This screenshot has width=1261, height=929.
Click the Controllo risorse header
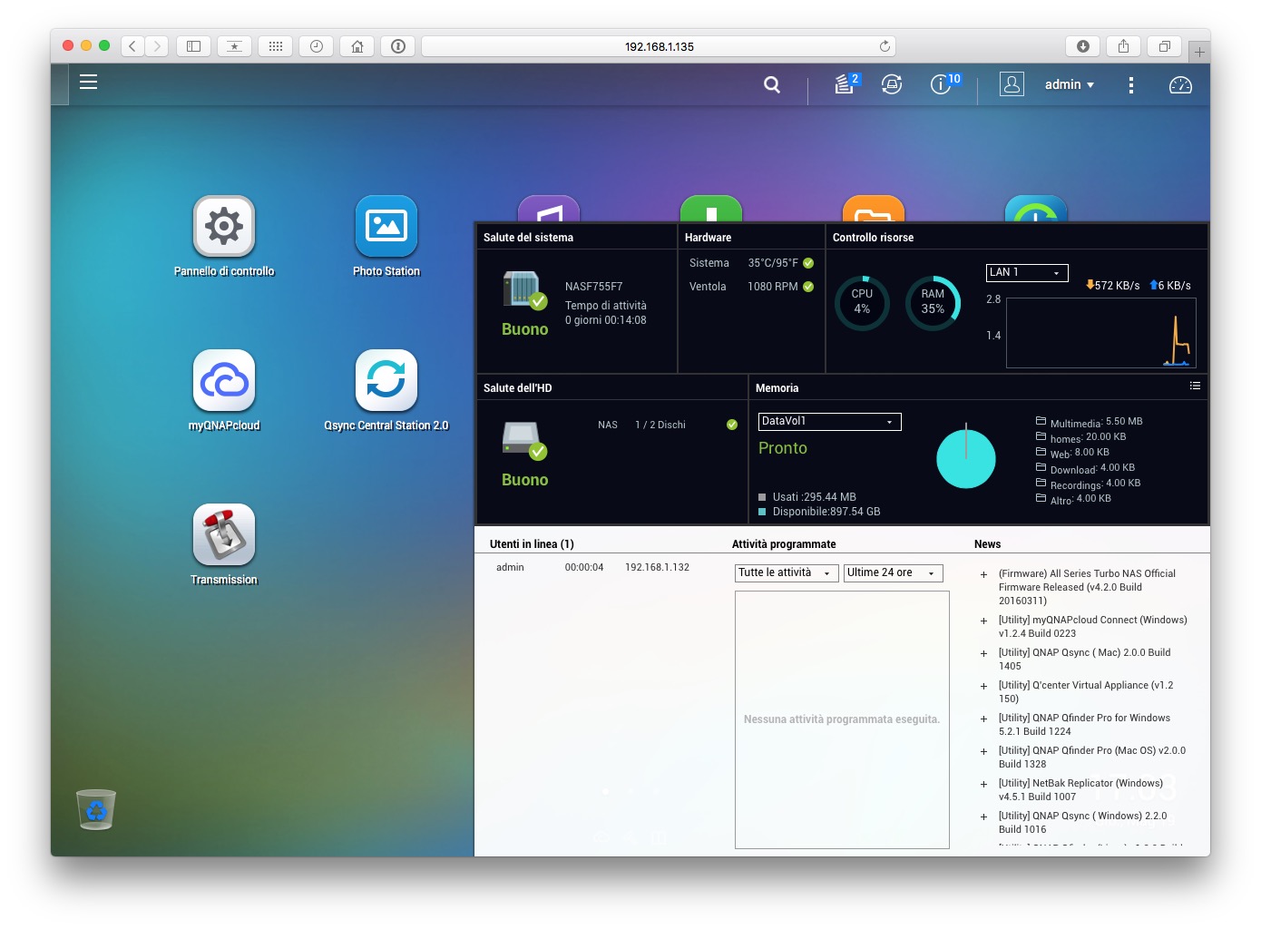pyautogui.click(x=873, y=238)
